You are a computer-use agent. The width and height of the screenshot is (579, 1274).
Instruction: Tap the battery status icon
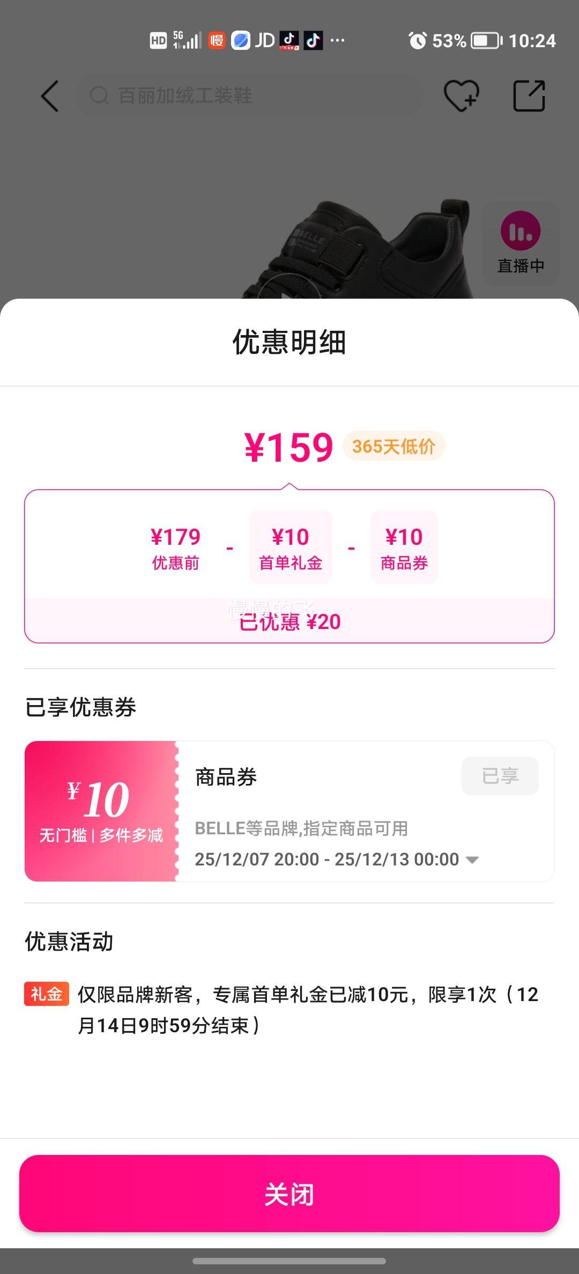pyautogui.click(x=486, y=41)
